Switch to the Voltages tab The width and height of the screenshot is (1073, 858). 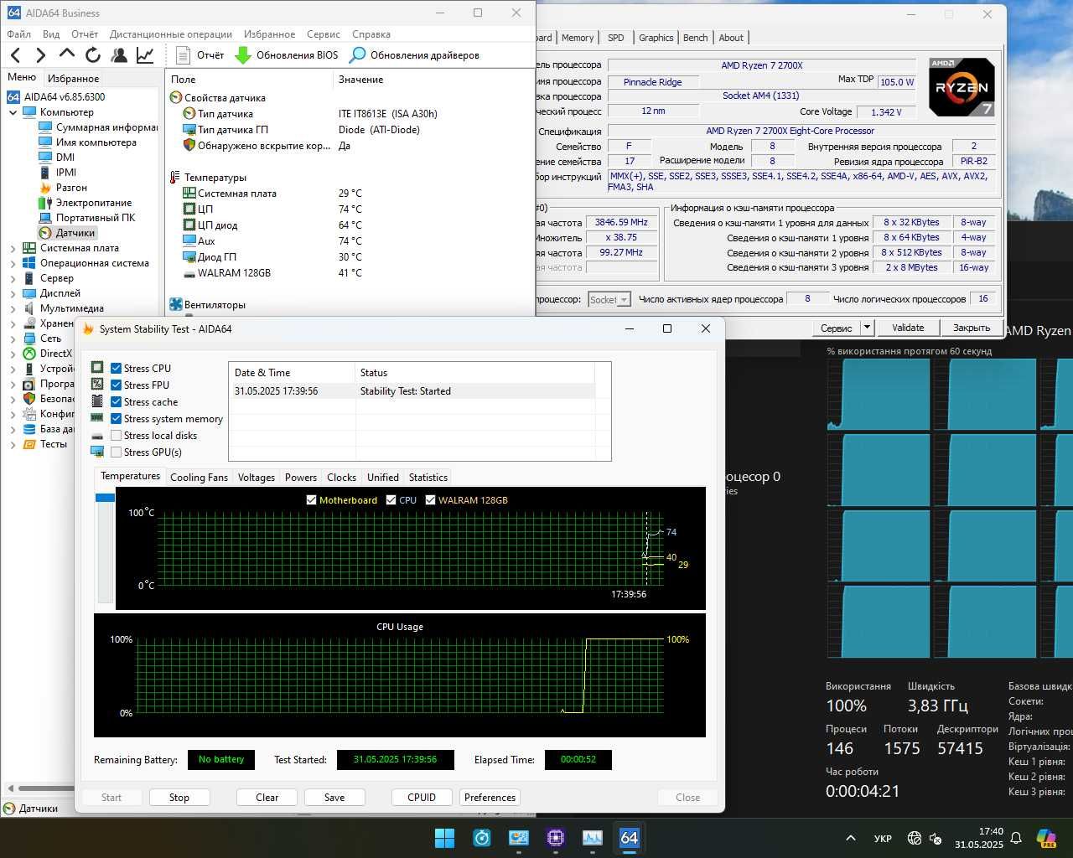(x=257, y=478)
